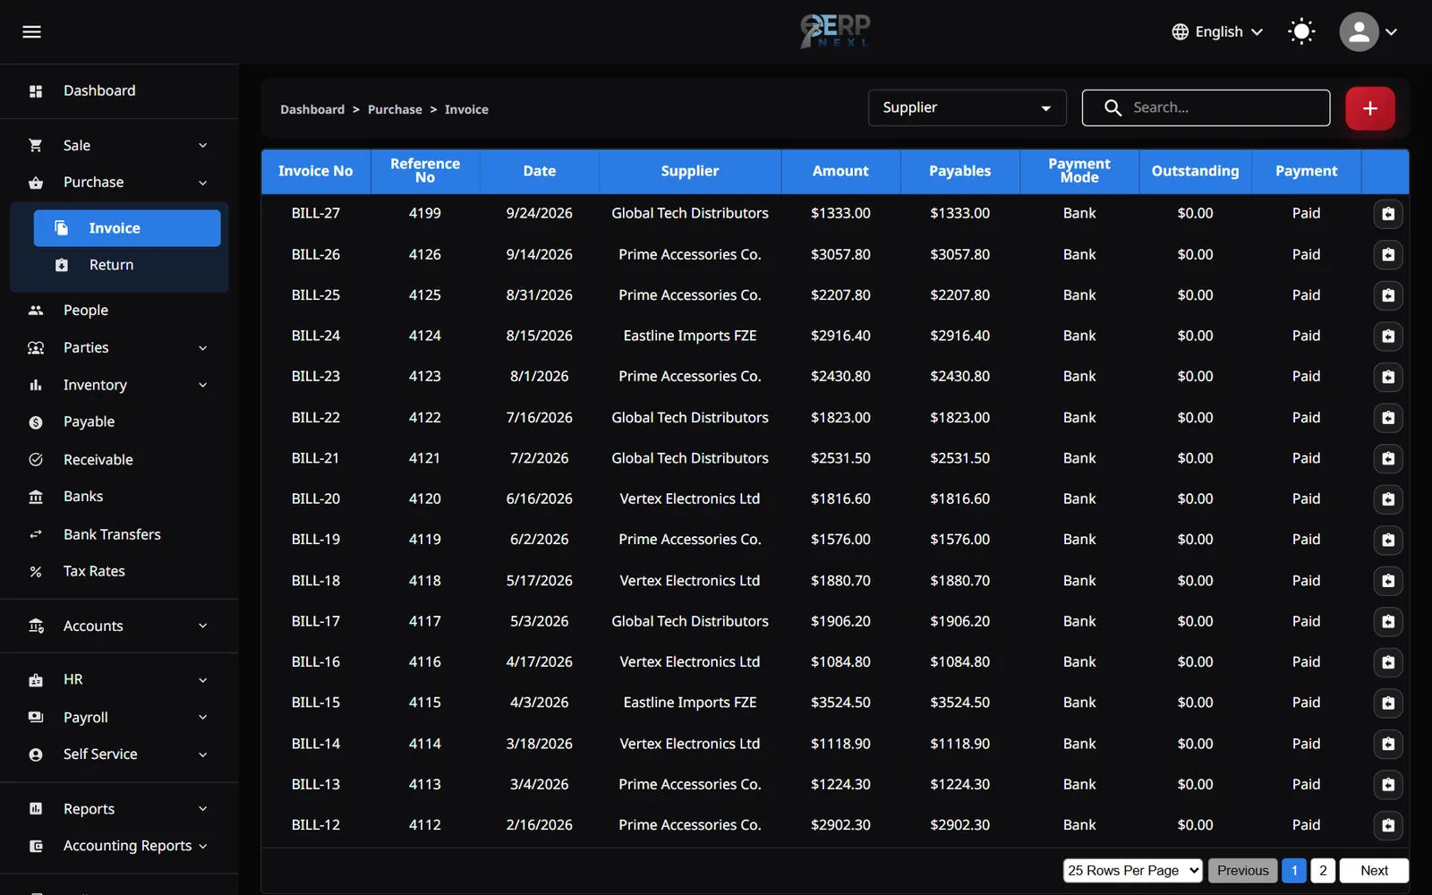This screenshot has height=895, width=1432.
Task: Expand the Accounts menu chevron
Action: click(202, 626)
